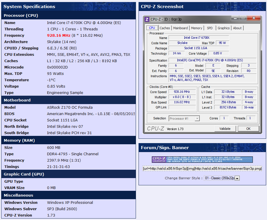Image resolution: width=267 pixels, height=220 pixels.
Task: Close the CPU-Z window
Action: tap(253, 19)
